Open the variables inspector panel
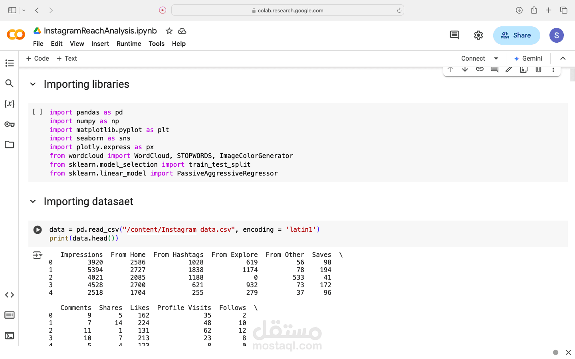 tap(10, 104)
